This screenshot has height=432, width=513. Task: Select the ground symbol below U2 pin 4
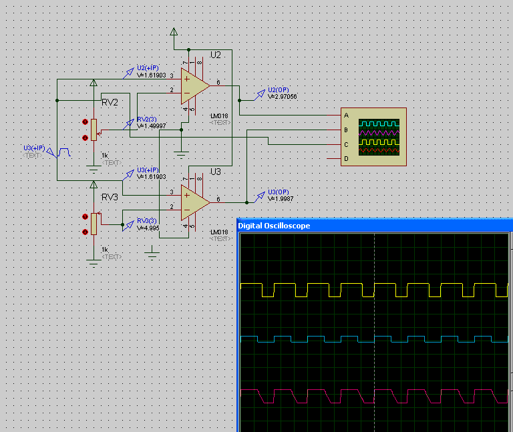[181, 155]
